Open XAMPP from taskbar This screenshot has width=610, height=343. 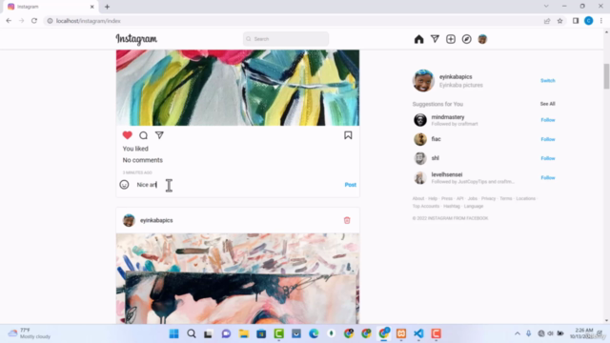pyautogui.click(x=401, y=333)
